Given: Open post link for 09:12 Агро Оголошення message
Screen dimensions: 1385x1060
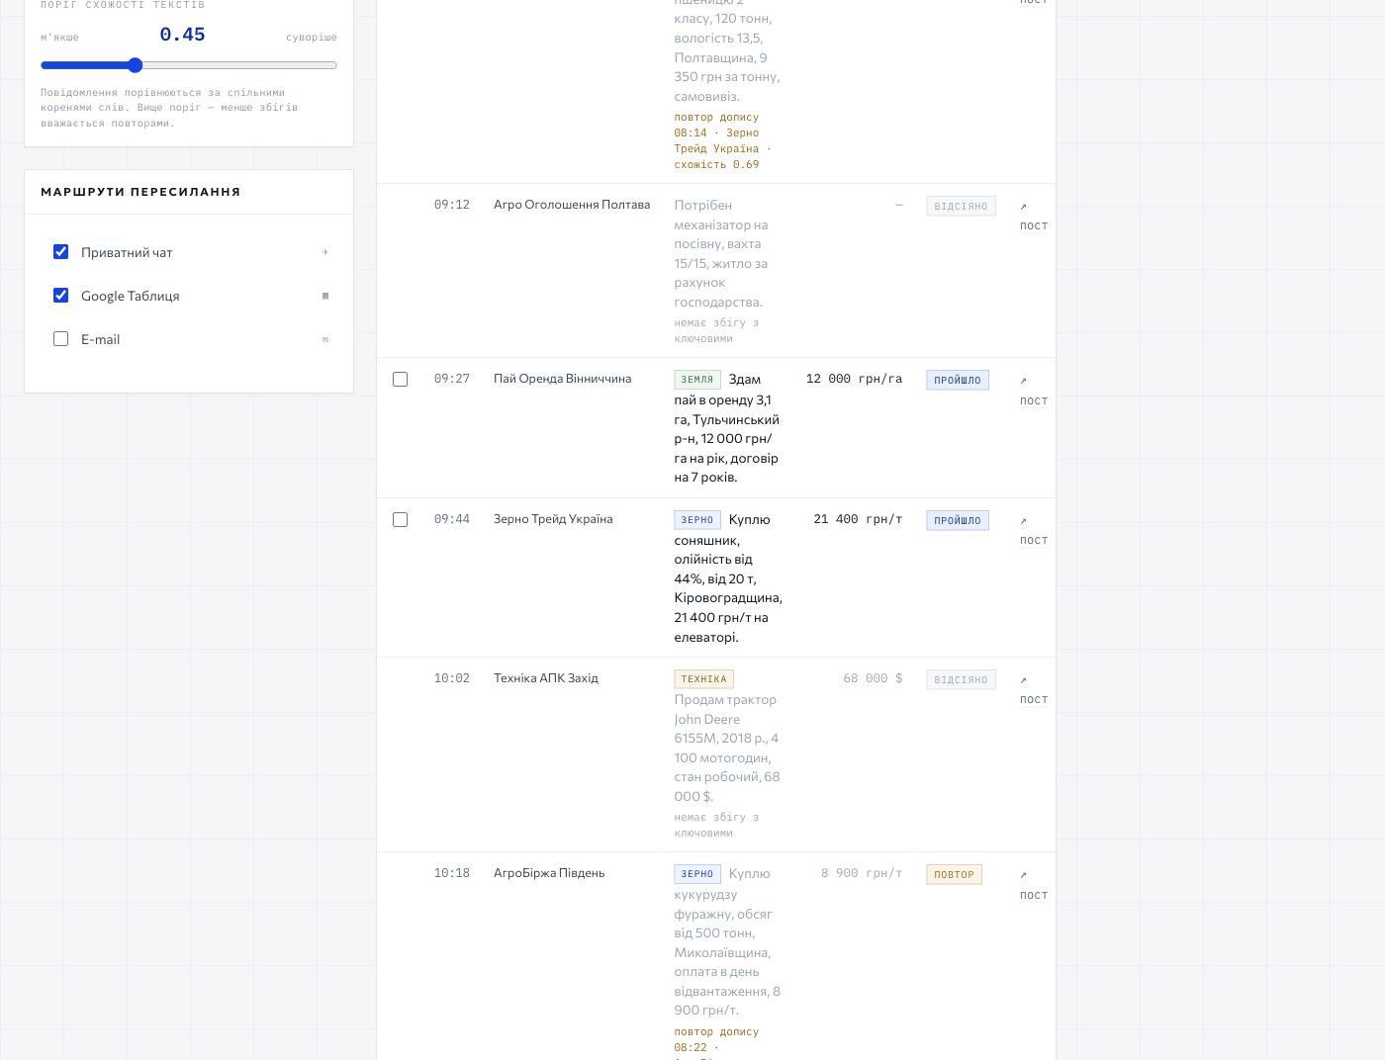Looking at the screenshot, I should click(1033, 217).
